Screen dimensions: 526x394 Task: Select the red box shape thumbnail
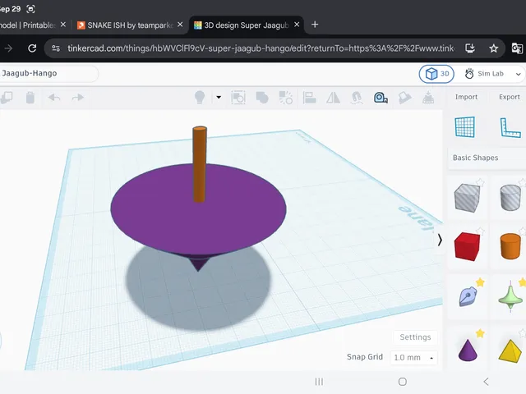pos(467,246)
